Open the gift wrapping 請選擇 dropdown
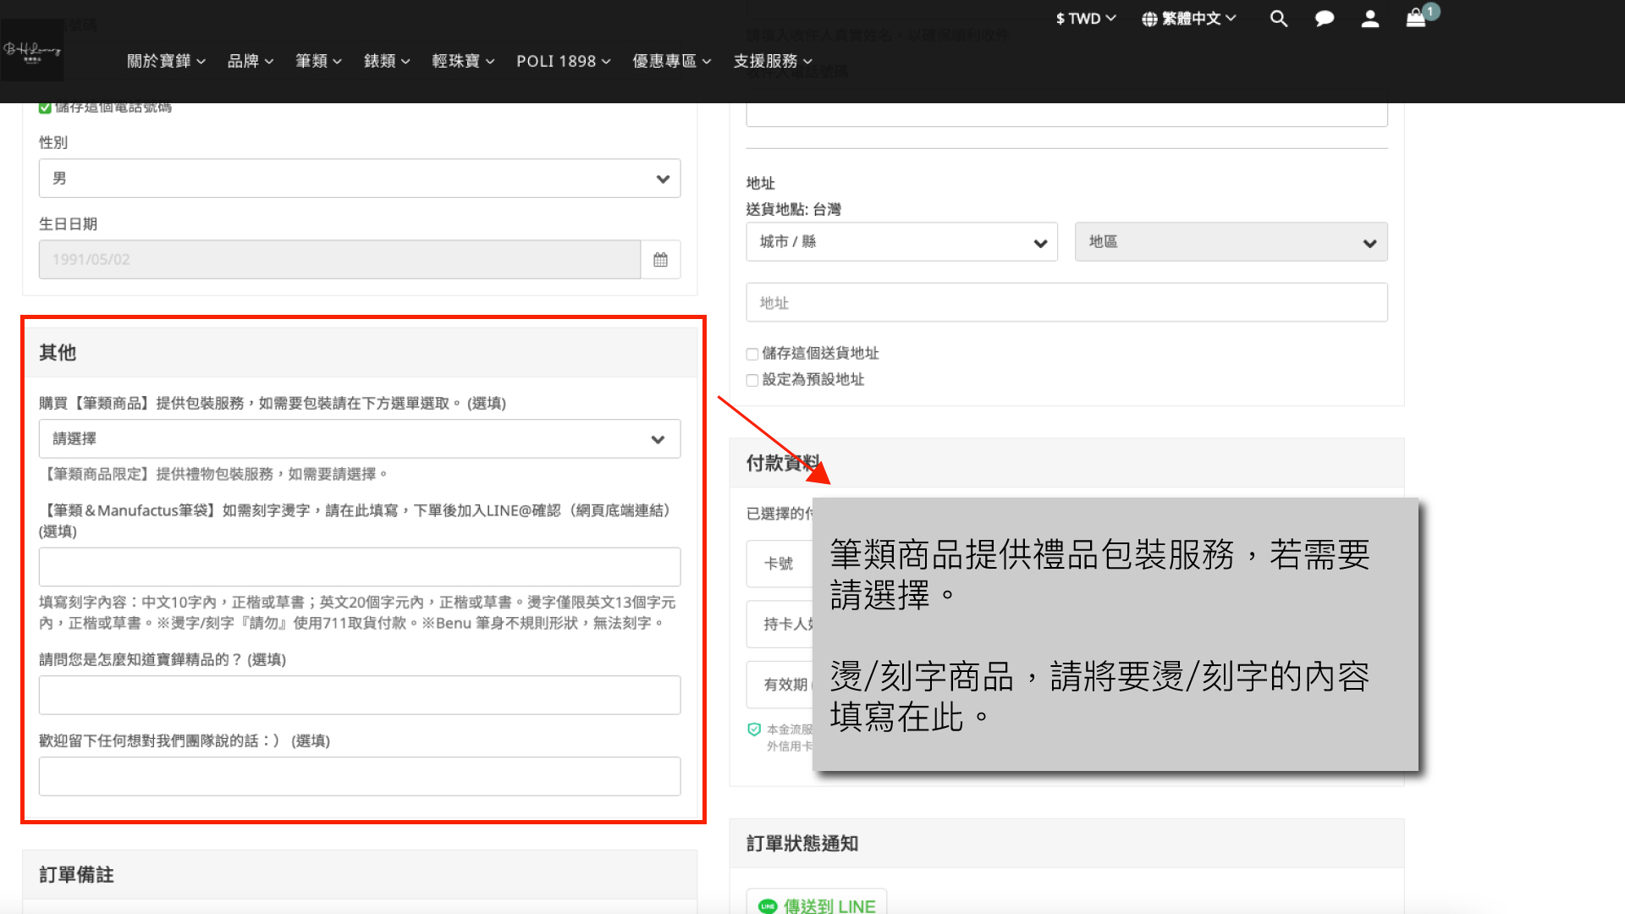1625x914 pixels. coord(360,439)
